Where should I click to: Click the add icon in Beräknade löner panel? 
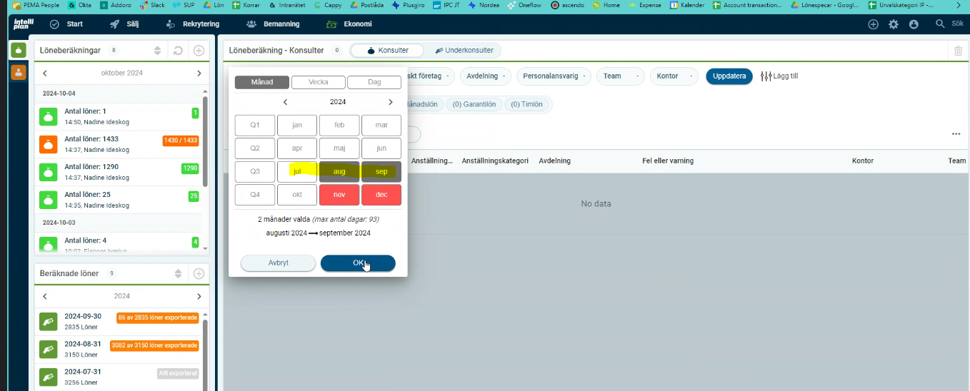[199, 273]
